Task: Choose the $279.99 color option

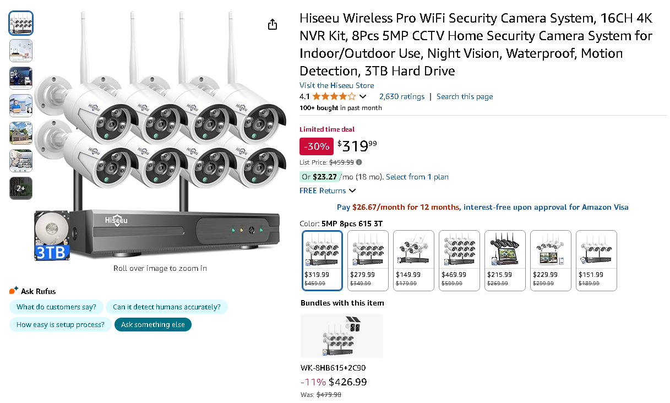Action: (368, 260)
